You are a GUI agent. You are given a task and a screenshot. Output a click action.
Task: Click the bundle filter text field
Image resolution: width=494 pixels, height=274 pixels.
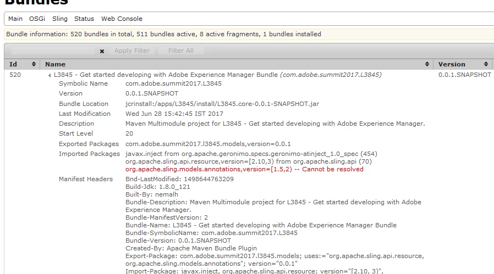53,51
